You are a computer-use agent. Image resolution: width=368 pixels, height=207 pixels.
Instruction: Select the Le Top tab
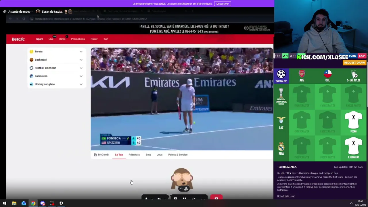[x=119, y=155]
